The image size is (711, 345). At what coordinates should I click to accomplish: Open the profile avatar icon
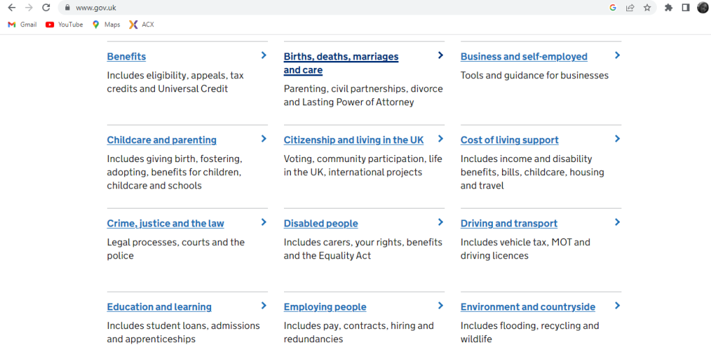703,7
